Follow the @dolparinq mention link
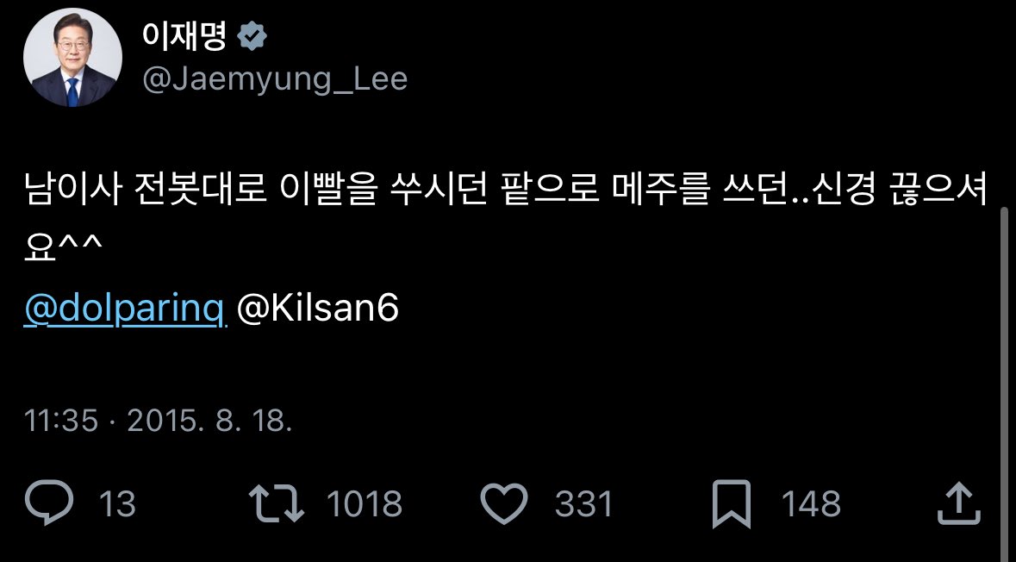Image resolution: width=1016 pixels, height=562 pixels. [126, 310]
